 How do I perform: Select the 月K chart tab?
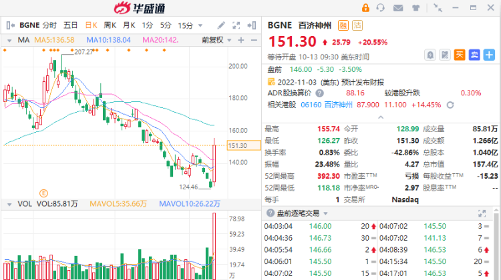click(x=129, y=25)
